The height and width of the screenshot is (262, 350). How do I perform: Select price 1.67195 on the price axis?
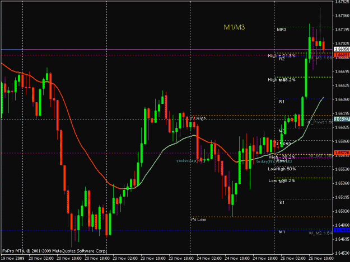point(342,30)
